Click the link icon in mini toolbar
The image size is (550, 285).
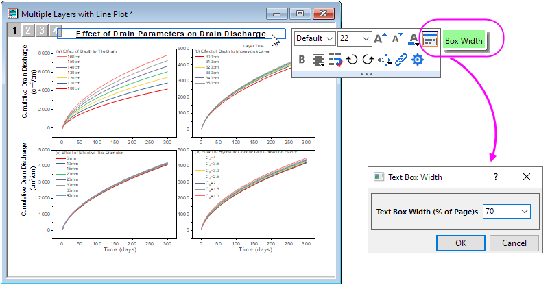click(x=400, y=60)
